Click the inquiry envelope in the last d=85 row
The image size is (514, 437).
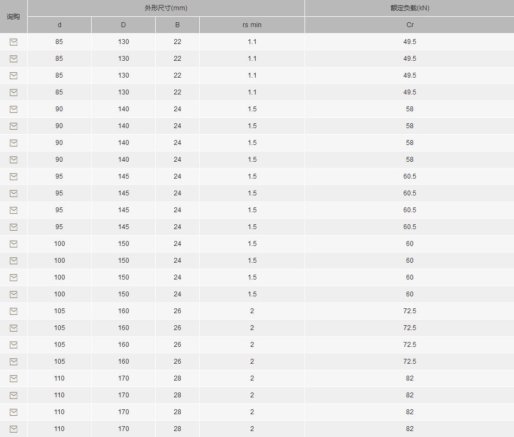[14, 92]
